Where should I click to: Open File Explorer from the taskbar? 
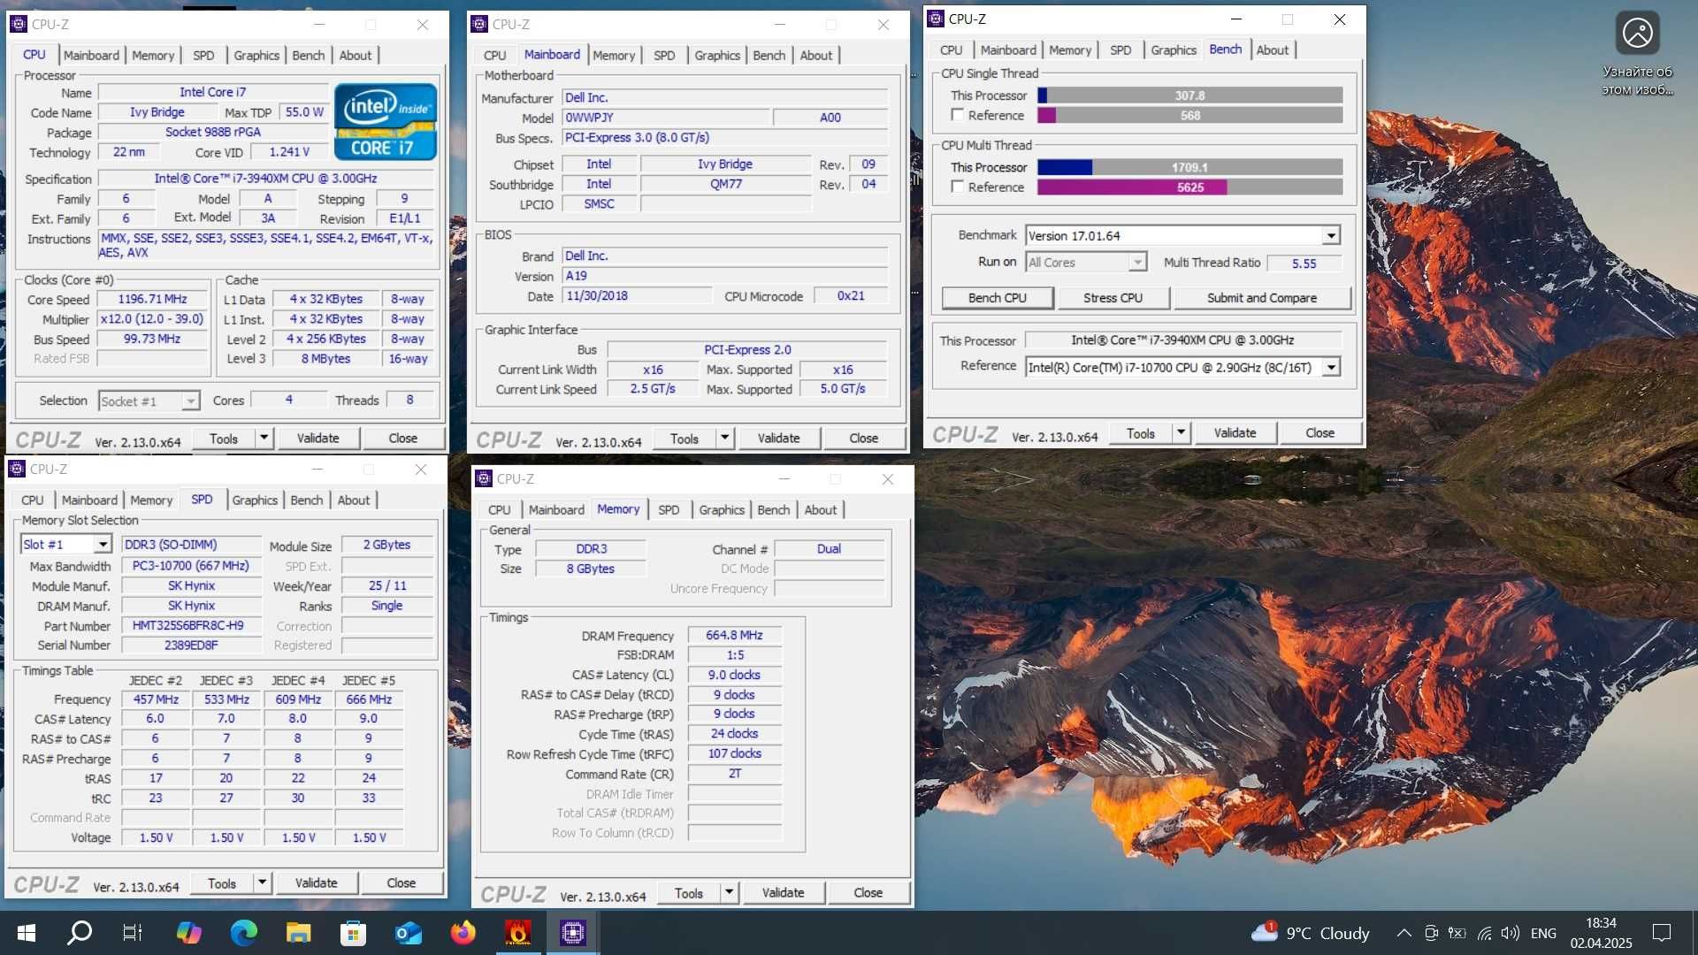pyautogui.click(x=298, y=933)
